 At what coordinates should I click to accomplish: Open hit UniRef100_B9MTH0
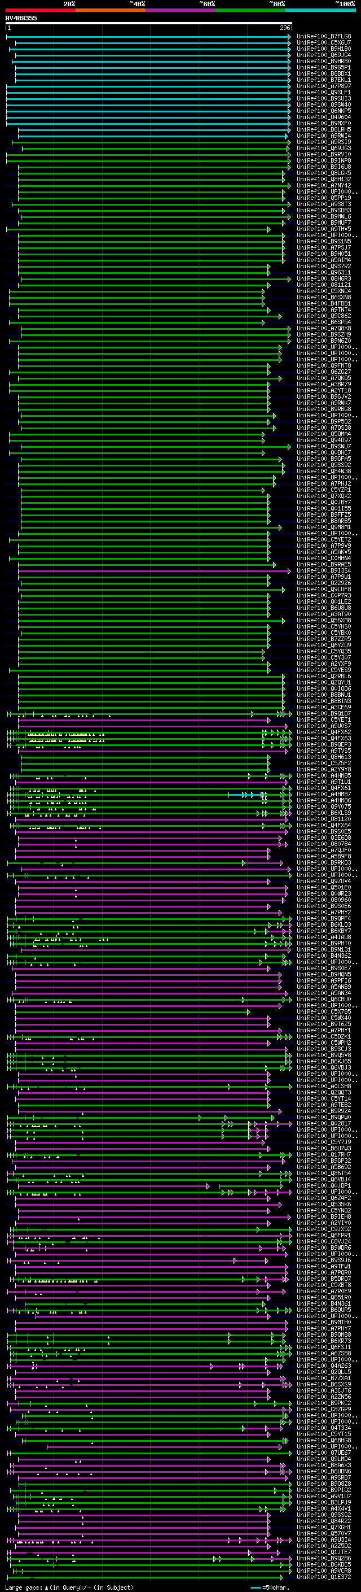323,1322
